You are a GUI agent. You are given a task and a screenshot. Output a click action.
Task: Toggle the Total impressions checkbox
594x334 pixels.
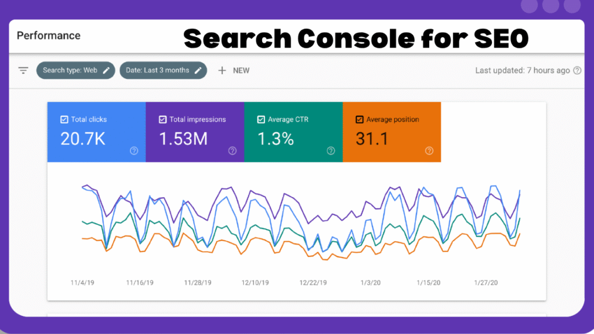pyautogui.click(x=162, y=119)
